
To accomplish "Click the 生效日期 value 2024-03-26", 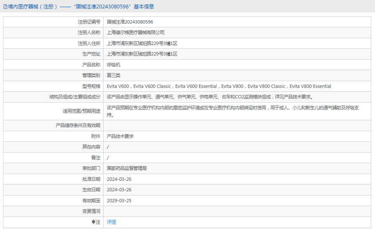I will tap(119, 190).
